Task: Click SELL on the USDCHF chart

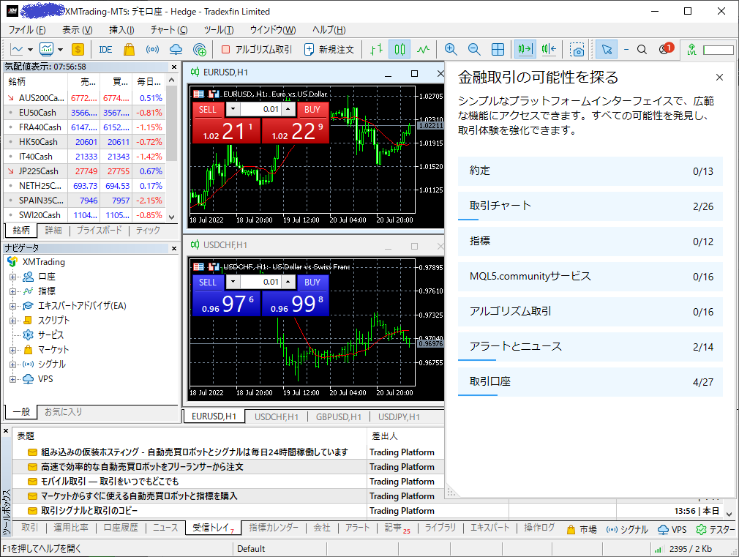Action: tap(207, 282)
